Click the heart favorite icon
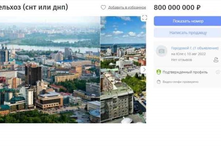Image resolution: width=221 pixels, height=147 pixels. [103, 7]
